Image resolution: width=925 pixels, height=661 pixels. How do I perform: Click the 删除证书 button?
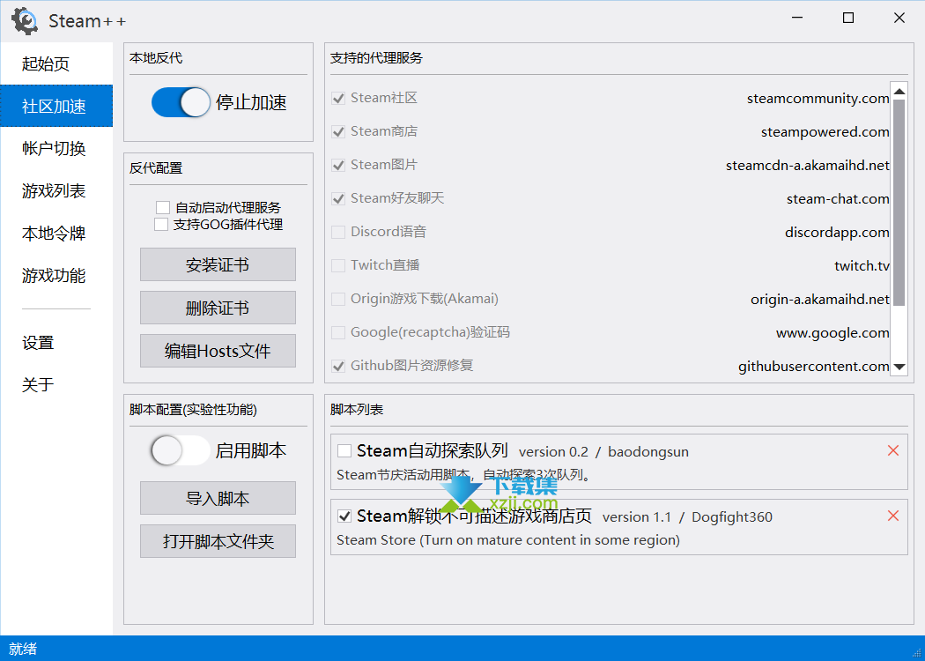click(218, 308)
